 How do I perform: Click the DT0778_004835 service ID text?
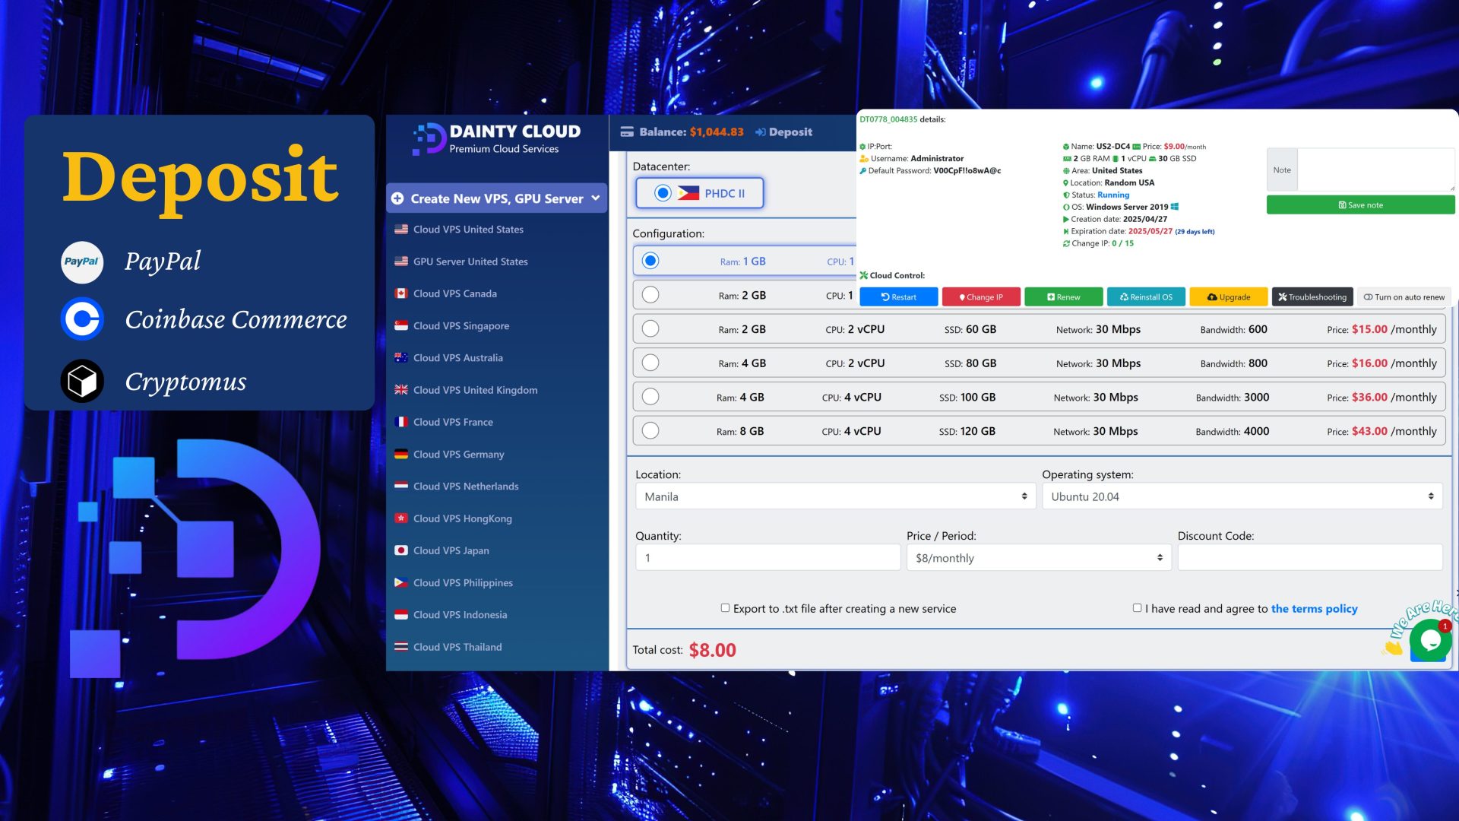888,119
